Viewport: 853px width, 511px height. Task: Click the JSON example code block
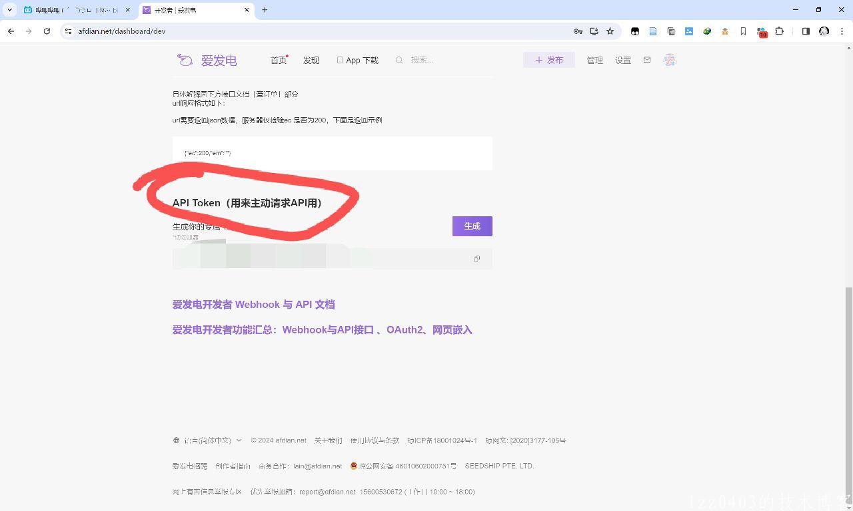coord(333,153)
